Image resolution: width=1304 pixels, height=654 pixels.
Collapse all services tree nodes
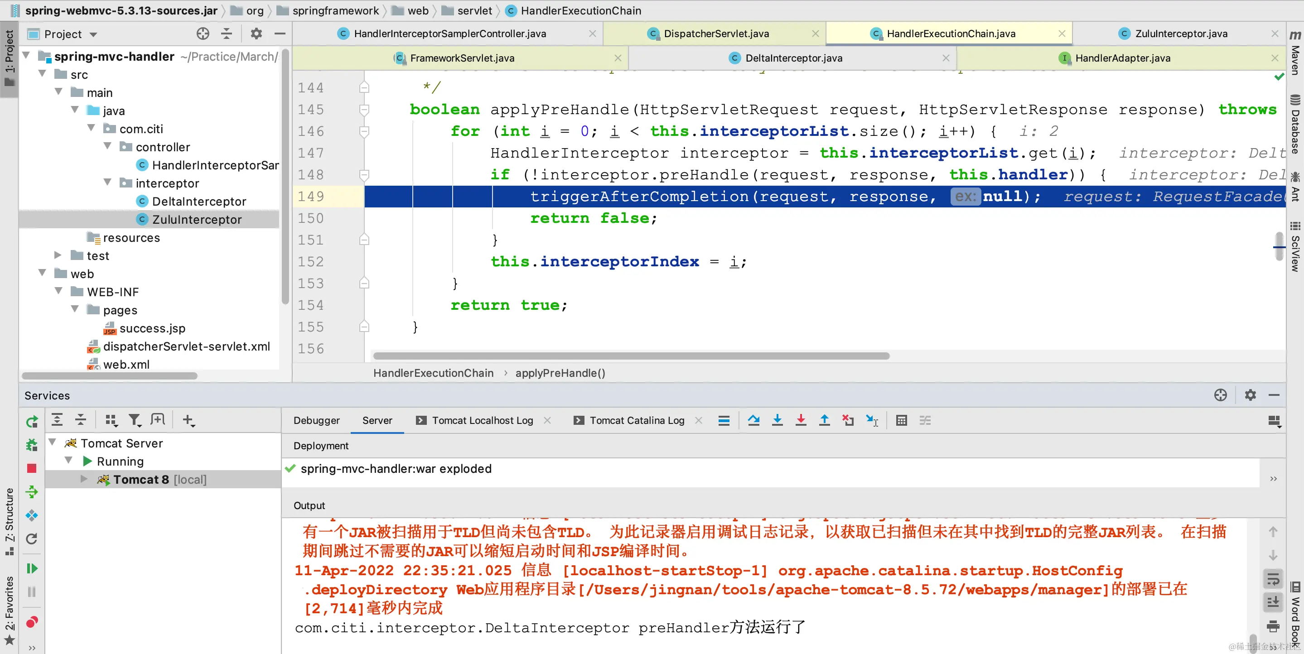(81, 420)
